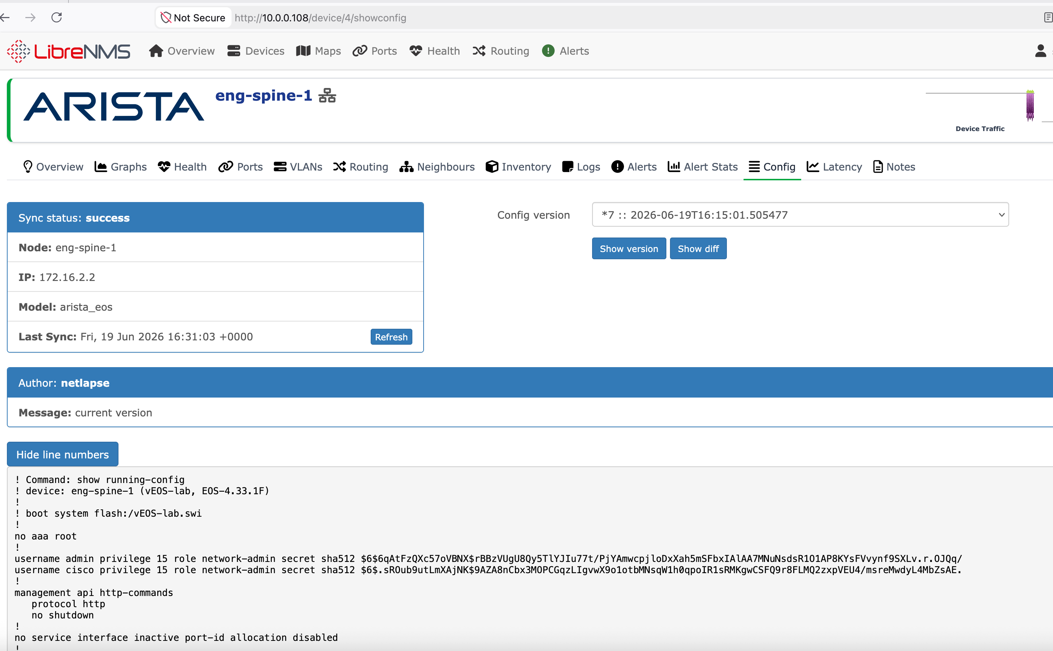Click the 'username cisco' config line
The width and height of the screenshot is (1053, 651).
(488, 570)
